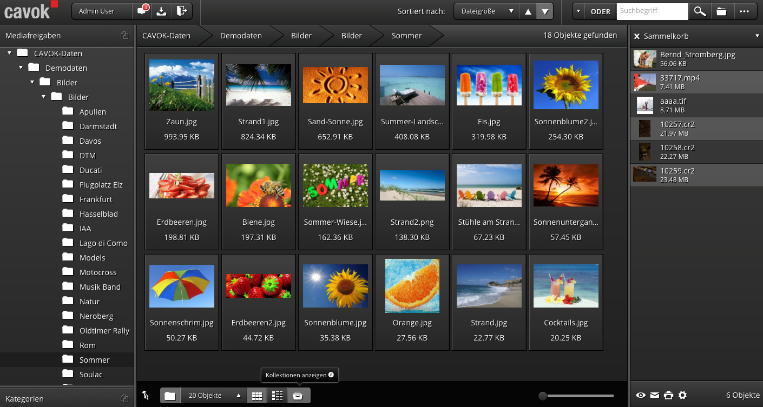Select the Hasselblad folder
Image resolution: width=763 pixels, height=407 pixels.
point(98,214)
